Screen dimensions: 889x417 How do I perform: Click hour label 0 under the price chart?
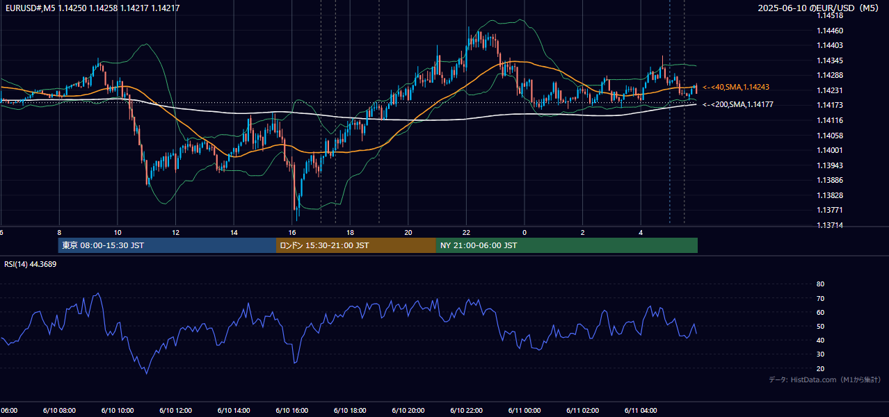pos(524,232)
